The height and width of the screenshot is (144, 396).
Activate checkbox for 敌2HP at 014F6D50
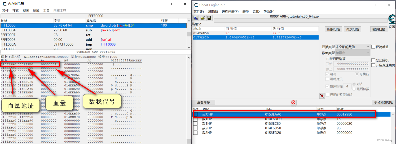[x=195, y=128]
